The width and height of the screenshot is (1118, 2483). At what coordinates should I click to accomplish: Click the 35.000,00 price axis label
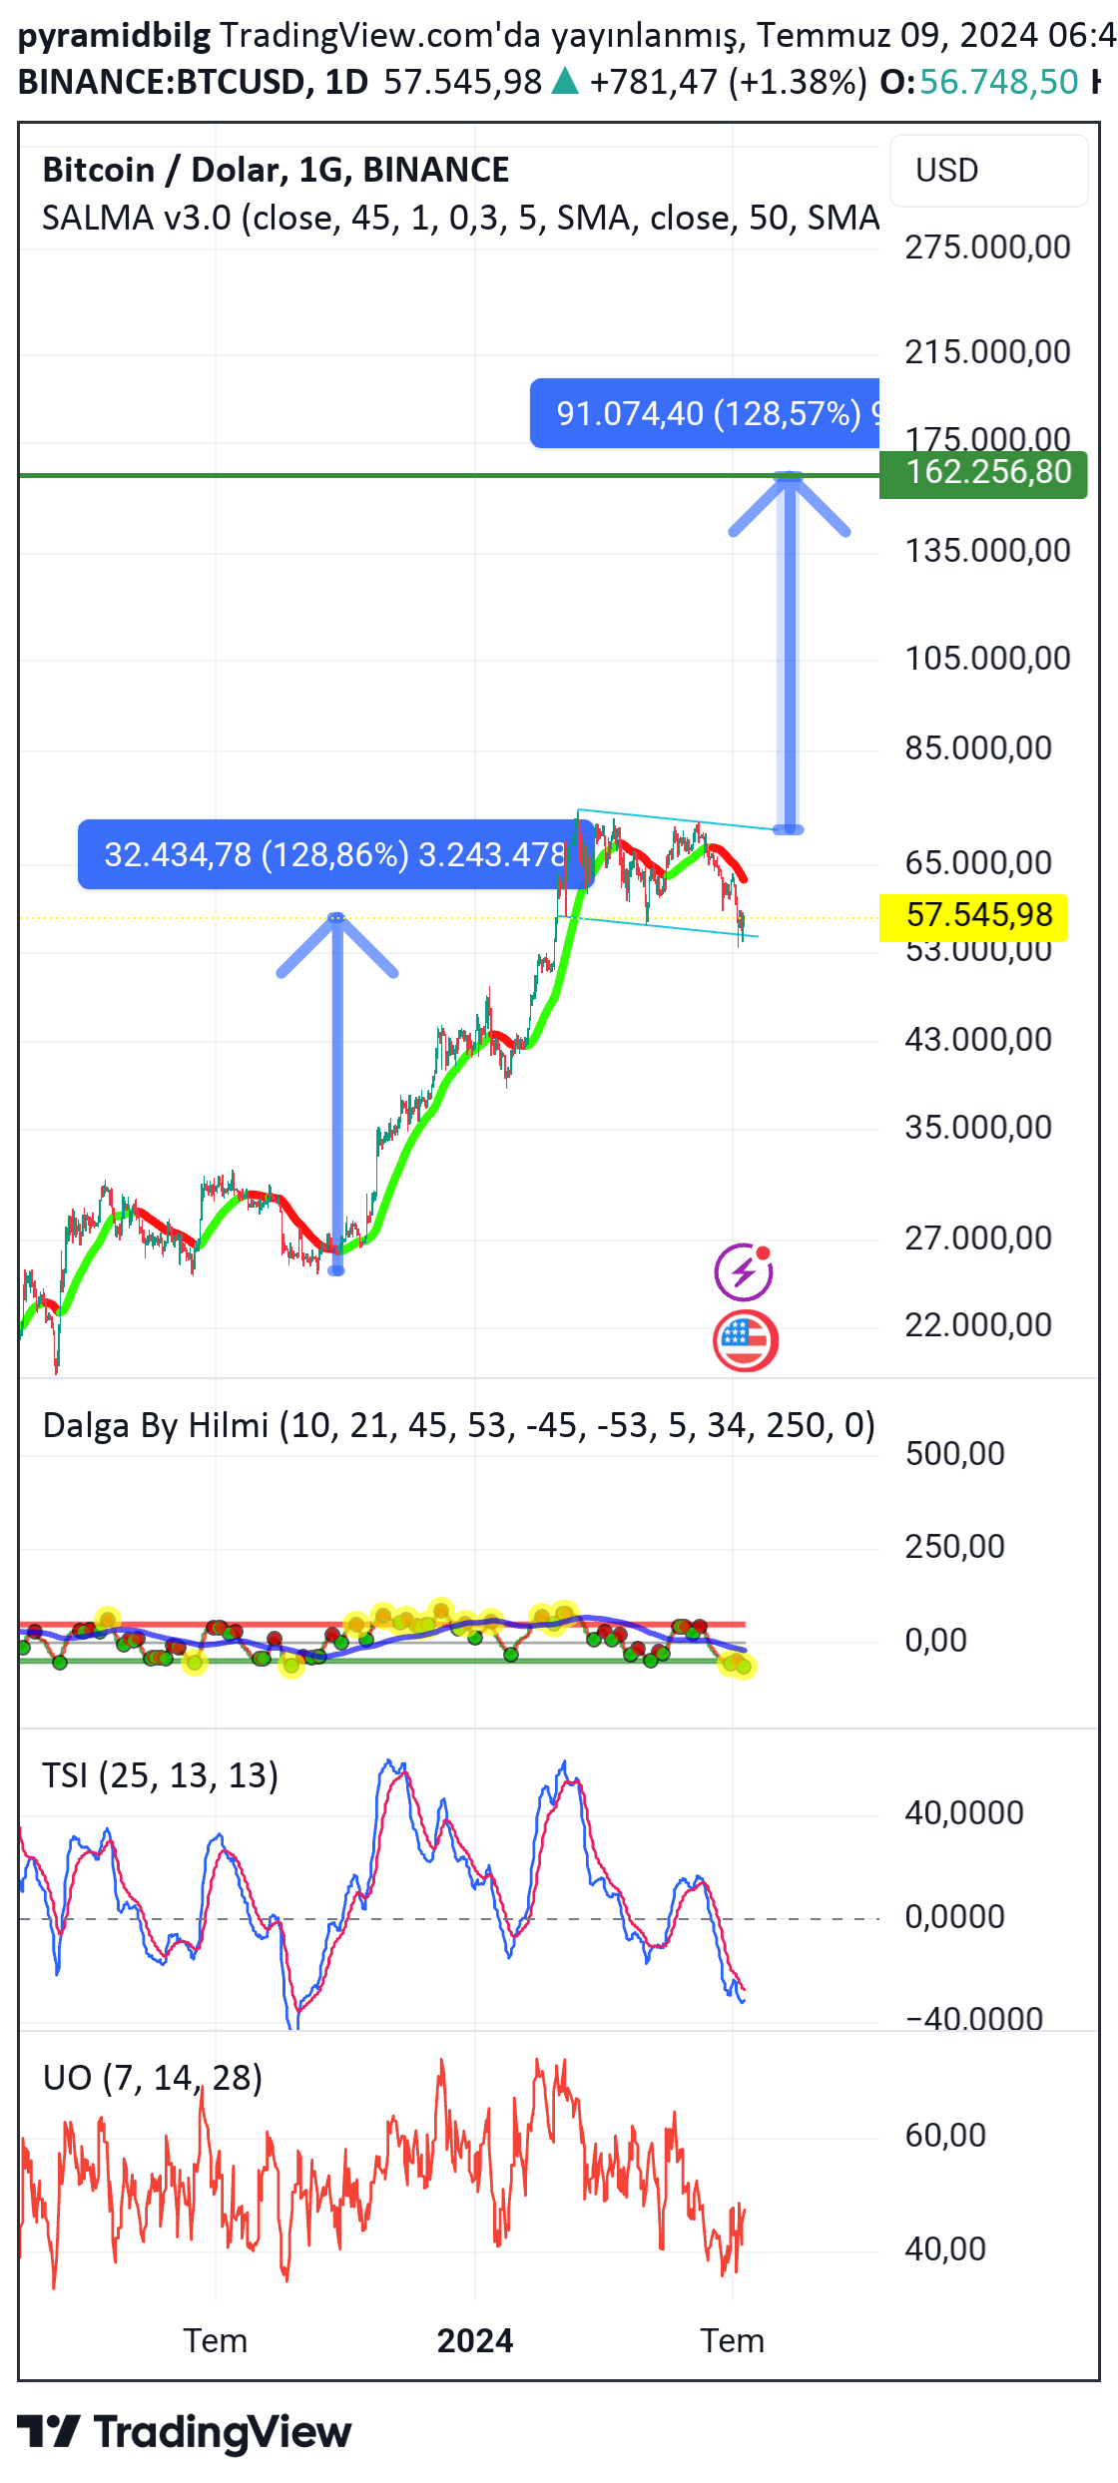(x=978, y=1128)
